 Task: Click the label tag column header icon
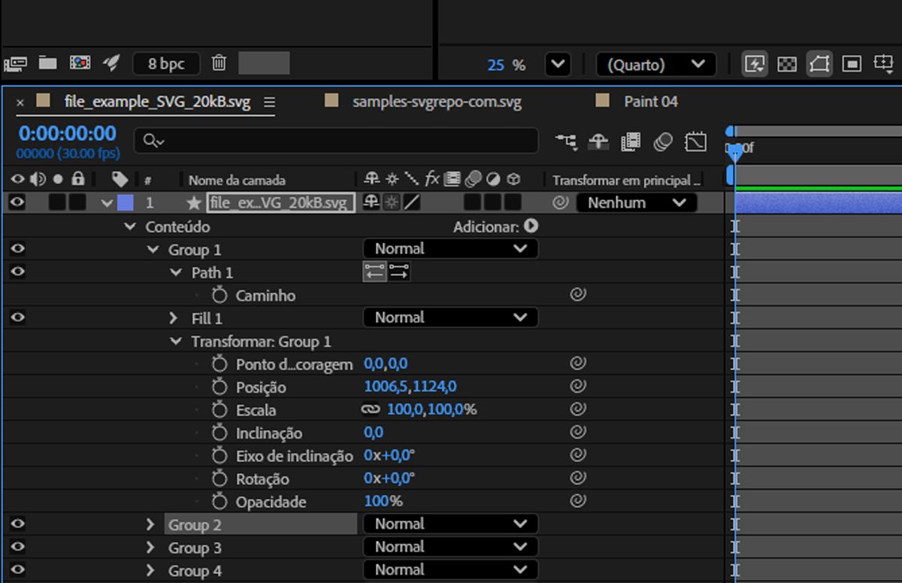point(119,179)
